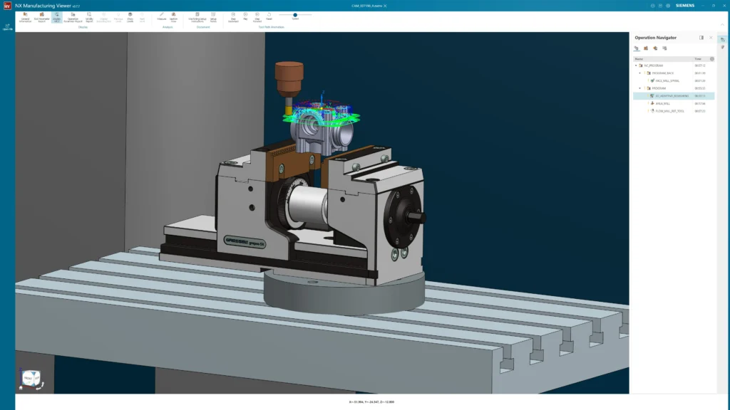Toggle the Operation Navigator panel docking icon

(701, 38)
